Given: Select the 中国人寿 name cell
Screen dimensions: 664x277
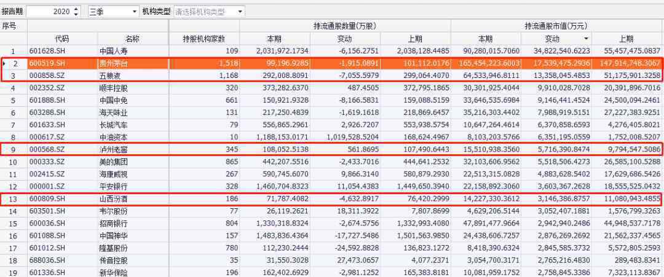Looking at the screenshot, I should [x=133, y=51].
